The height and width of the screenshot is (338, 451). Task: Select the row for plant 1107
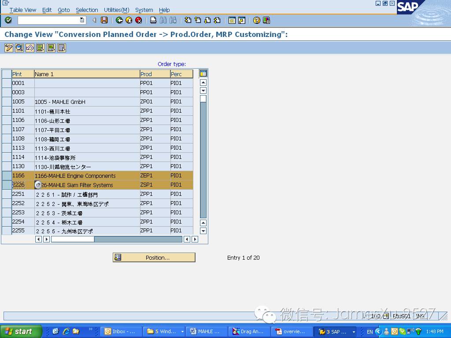click(7, 129)
